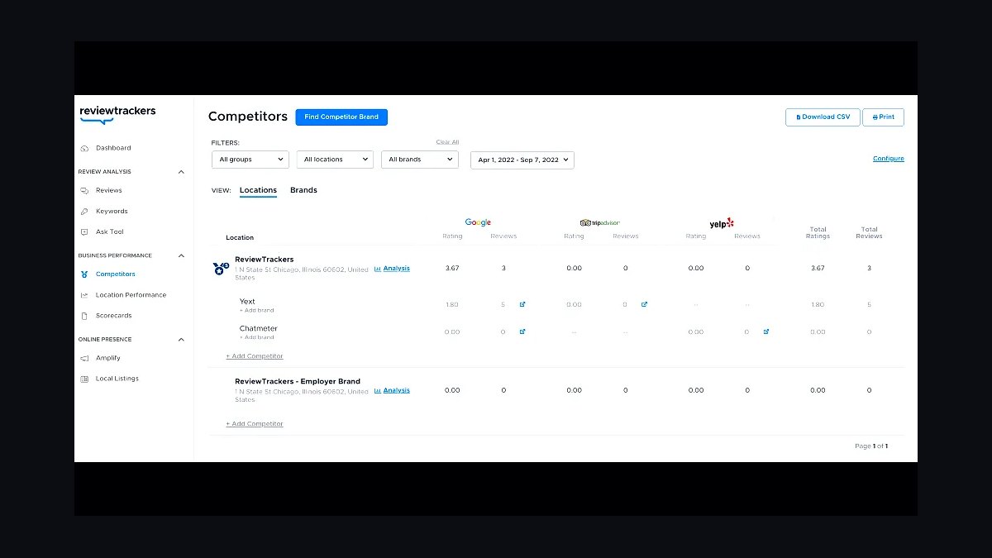Click the Ask Tool icon
This screenshot has height=558, width=992.
pos(84,232)
